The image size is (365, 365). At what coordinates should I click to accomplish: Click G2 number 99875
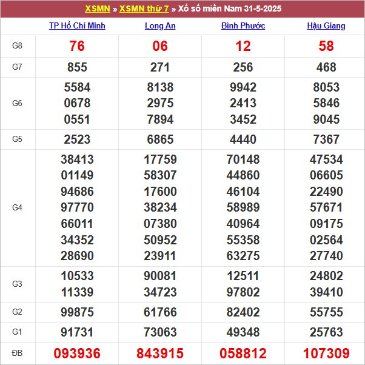pyautogui.click(x=77, y=312)
